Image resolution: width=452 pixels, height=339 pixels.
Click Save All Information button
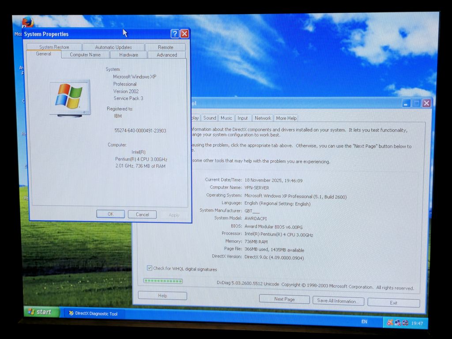[x=338, y=301]
